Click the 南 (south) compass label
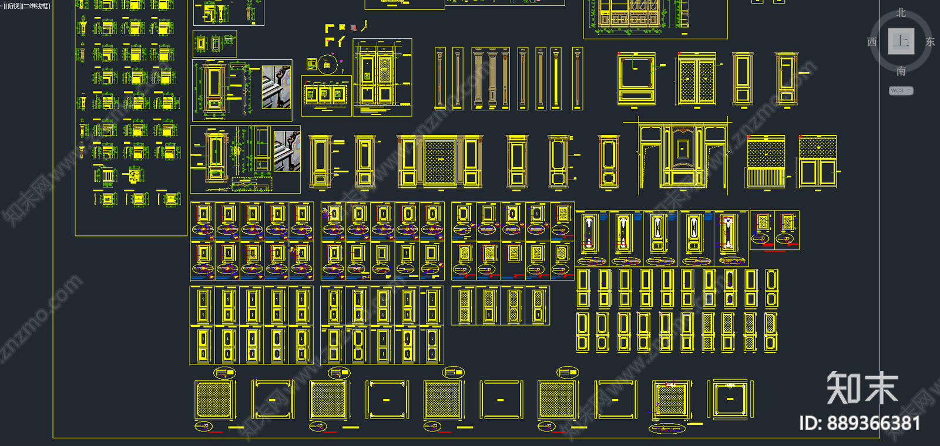 coord(901,71)
